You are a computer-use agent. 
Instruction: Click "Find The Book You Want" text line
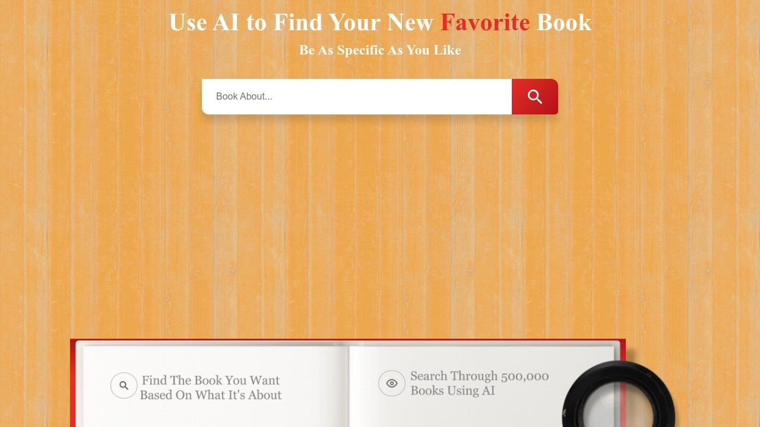tap(211, 380)
